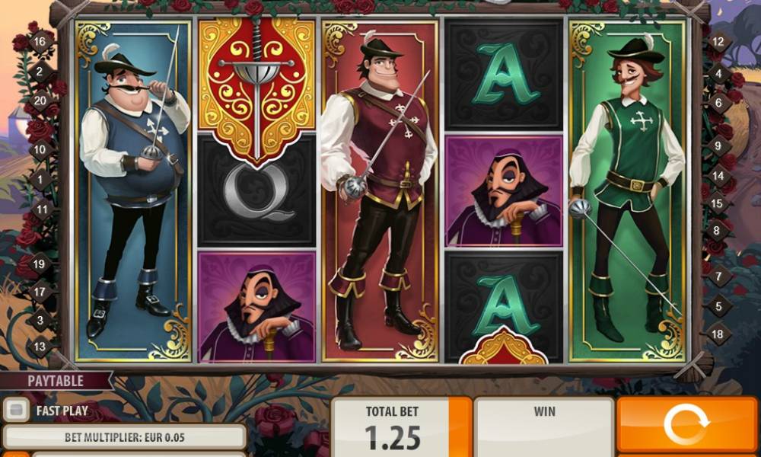Select payline marker 18
The image size is (761, 457).
718,334
